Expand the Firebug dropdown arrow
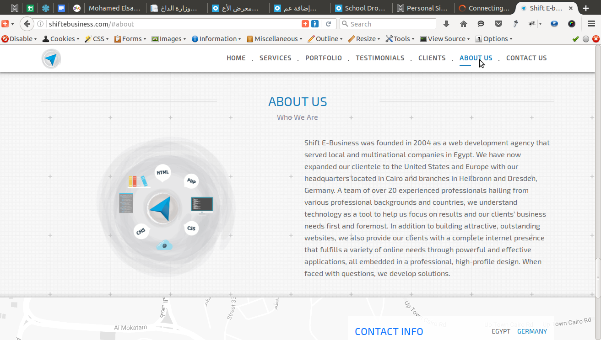The height and width of the screenshot is (340, 601). pos(540,24)
